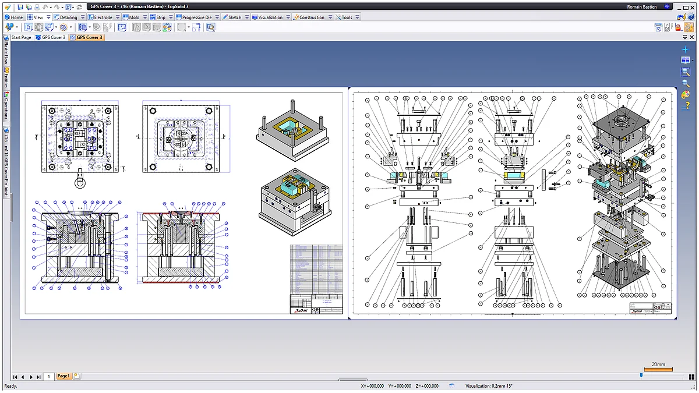The height and width of the screenshot is (393, 699).
Task: Expand the Visualization tab dropdown arrow
Action: coord(287,17)
